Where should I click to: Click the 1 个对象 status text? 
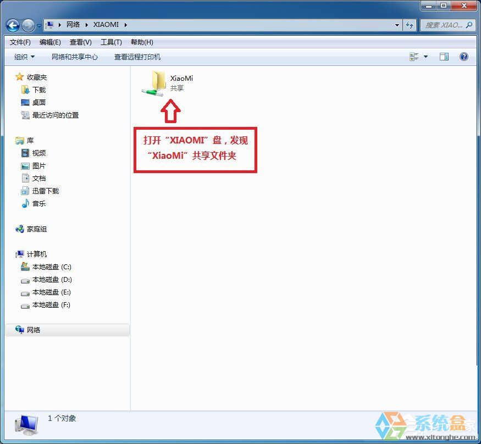62,418
